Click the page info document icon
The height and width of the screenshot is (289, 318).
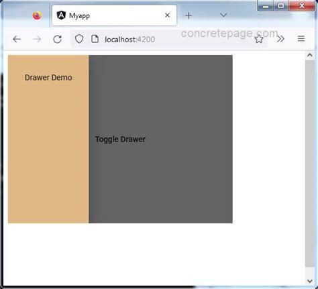[95, 39]
